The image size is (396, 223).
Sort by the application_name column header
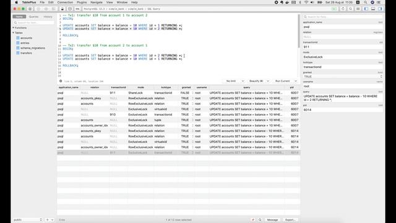coord(69,87)
